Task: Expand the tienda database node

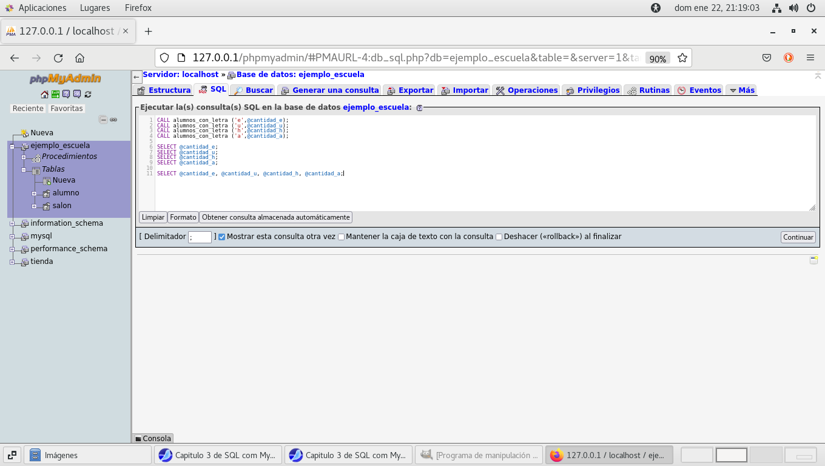Action: tap(12, 262)
